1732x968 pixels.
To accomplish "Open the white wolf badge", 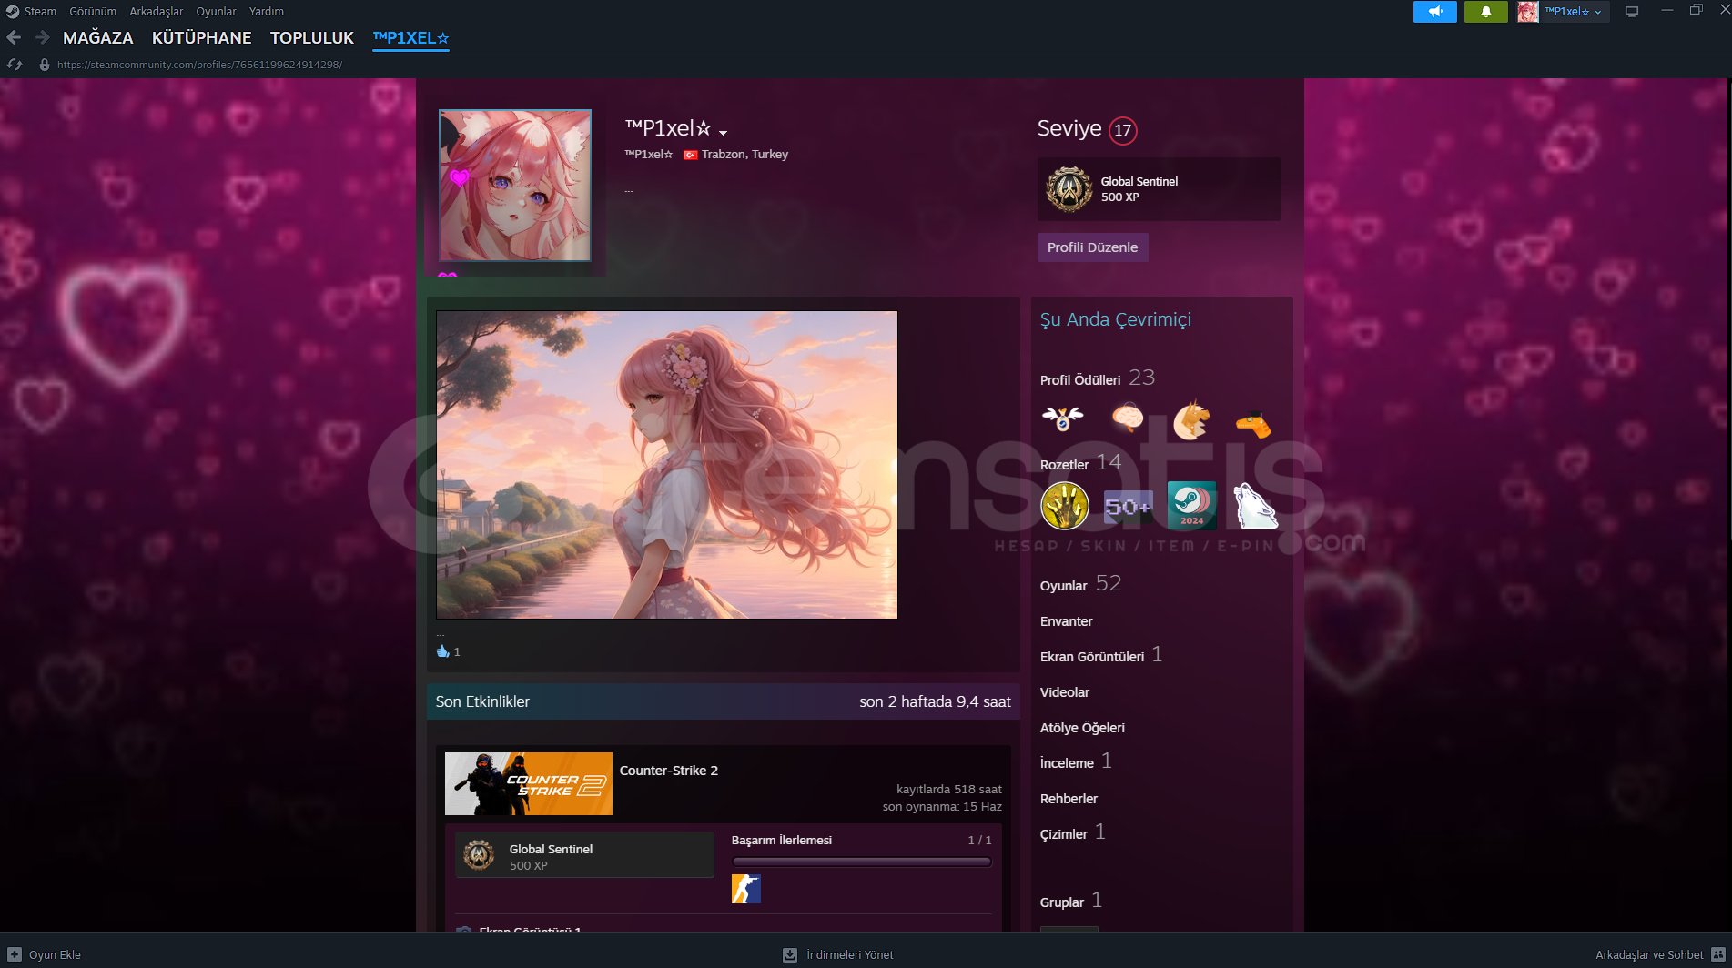I will coord(1255,506).
